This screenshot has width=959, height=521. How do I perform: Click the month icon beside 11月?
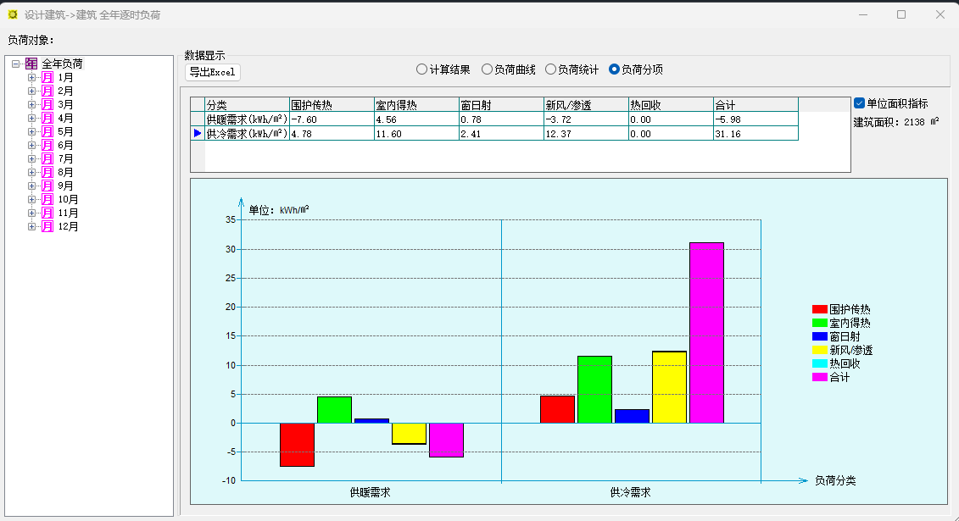[47, 213]
